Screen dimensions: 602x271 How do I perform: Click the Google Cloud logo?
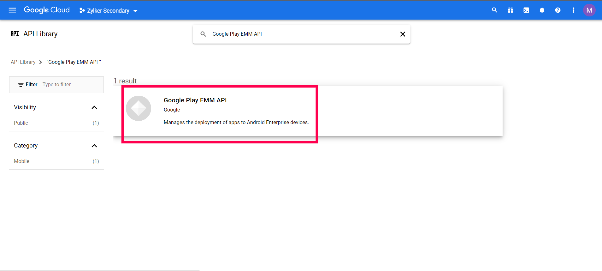[47, 10]
